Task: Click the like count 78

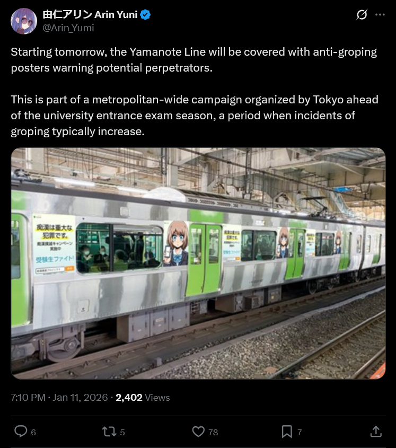Action: click(213, 432)
